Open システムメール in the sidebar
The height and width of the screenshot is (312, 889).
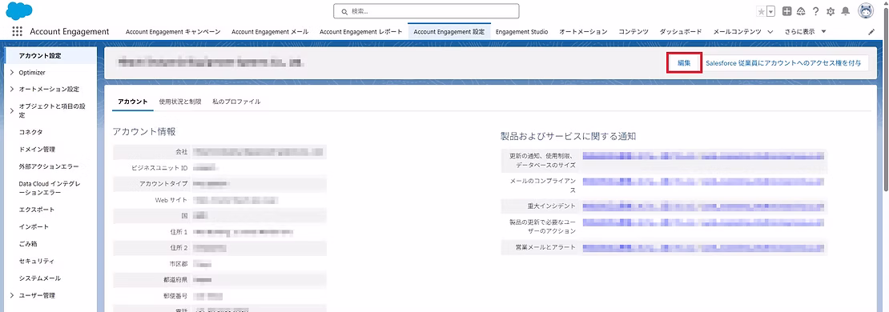[x=40, y=278]
